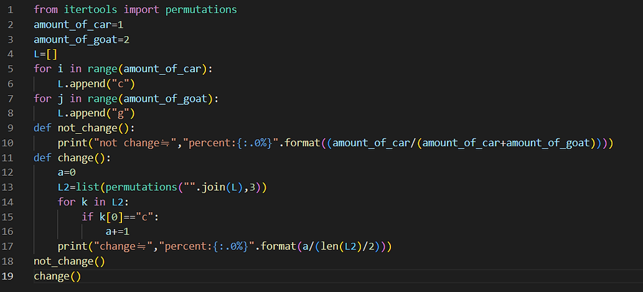Viewport: 643px width, 292px height.
Task: Click line number 19 in the gutter
Action: click(8, 276)
